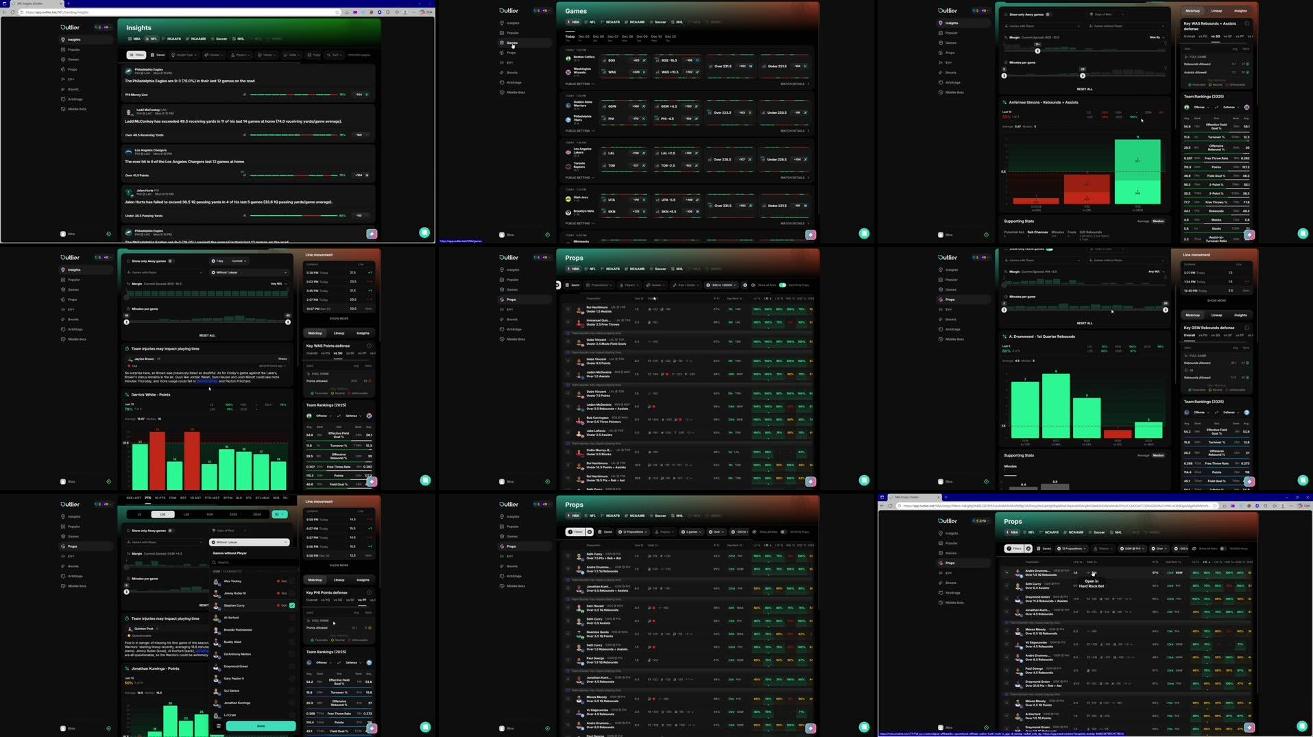Click Filters button on NFL Insights page
The image size is (1313, 737).
click(x=136, y=55)
